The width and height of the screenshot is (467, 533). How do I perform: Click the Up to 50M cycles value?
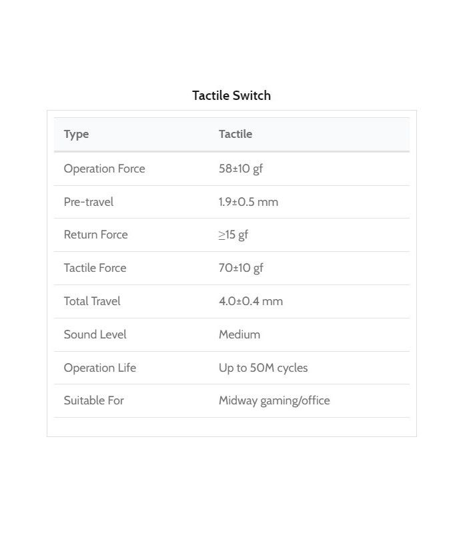[263, 368]
